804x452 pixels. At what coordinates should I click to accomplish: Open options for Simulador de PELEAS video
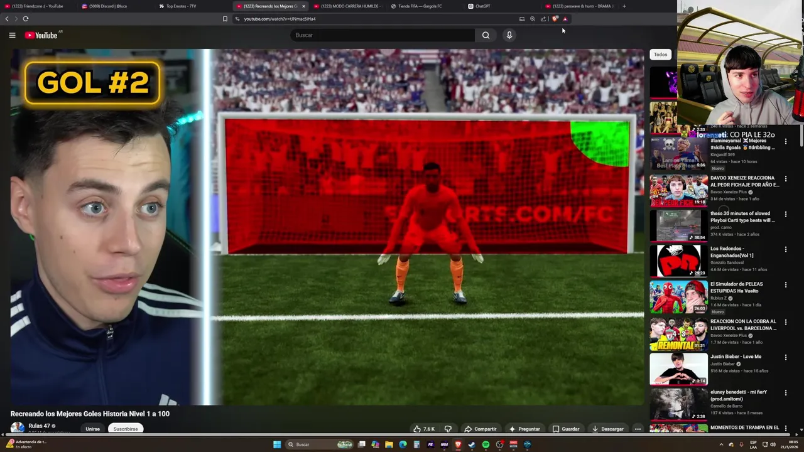click(785, 285)
